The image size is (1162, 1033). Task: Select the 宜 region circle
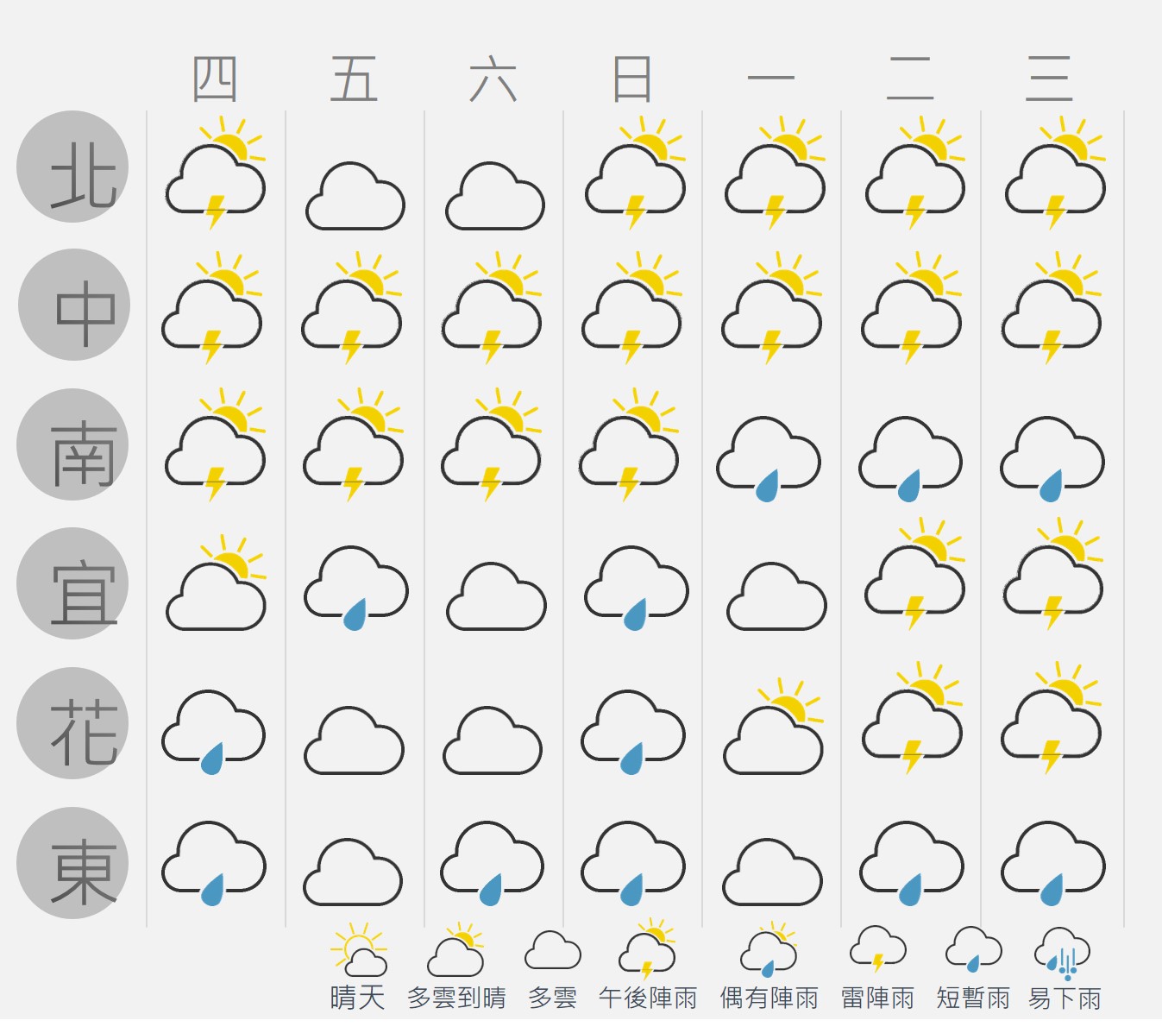click(72, 583)
